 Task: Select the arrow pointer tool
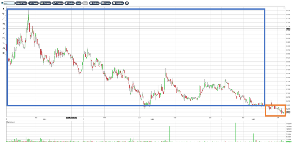pos(4,9)
